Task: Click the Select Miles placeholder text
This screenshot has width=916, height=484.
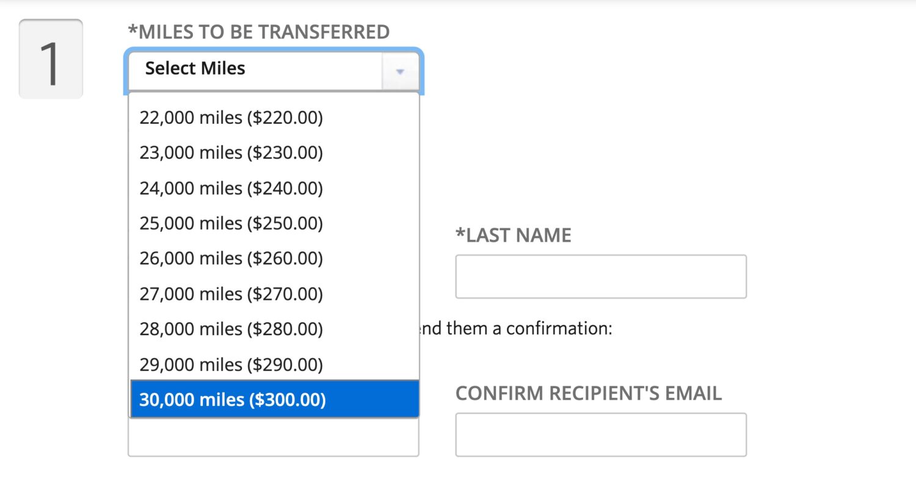Action: (x=195, y=68)
